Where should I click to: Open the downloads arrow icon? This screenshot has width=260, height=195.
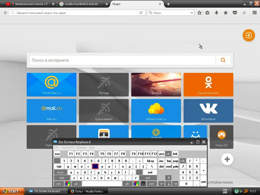[217, 13]
